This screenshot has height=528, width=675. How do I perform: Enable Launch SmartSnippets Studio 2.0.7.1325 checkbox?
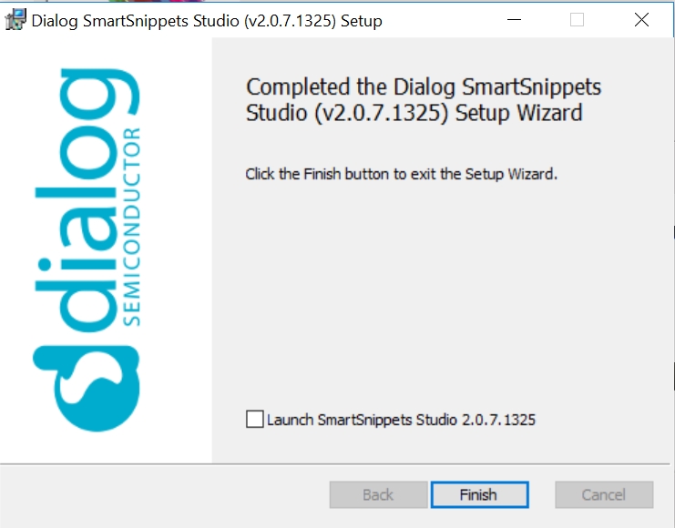coord(255,419)
